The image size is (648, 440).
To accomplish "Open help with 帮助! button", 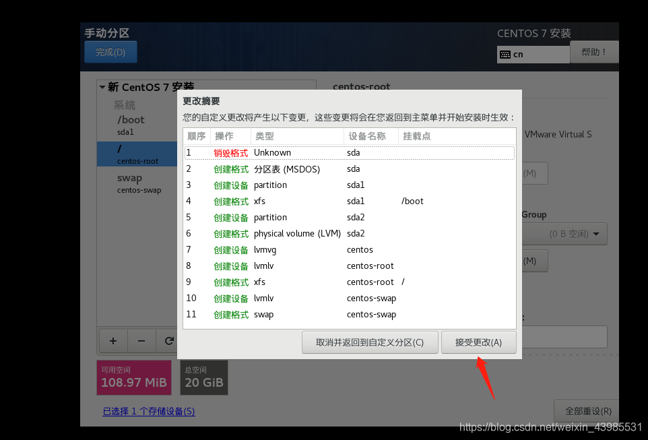I will click(x=594, y=52).
